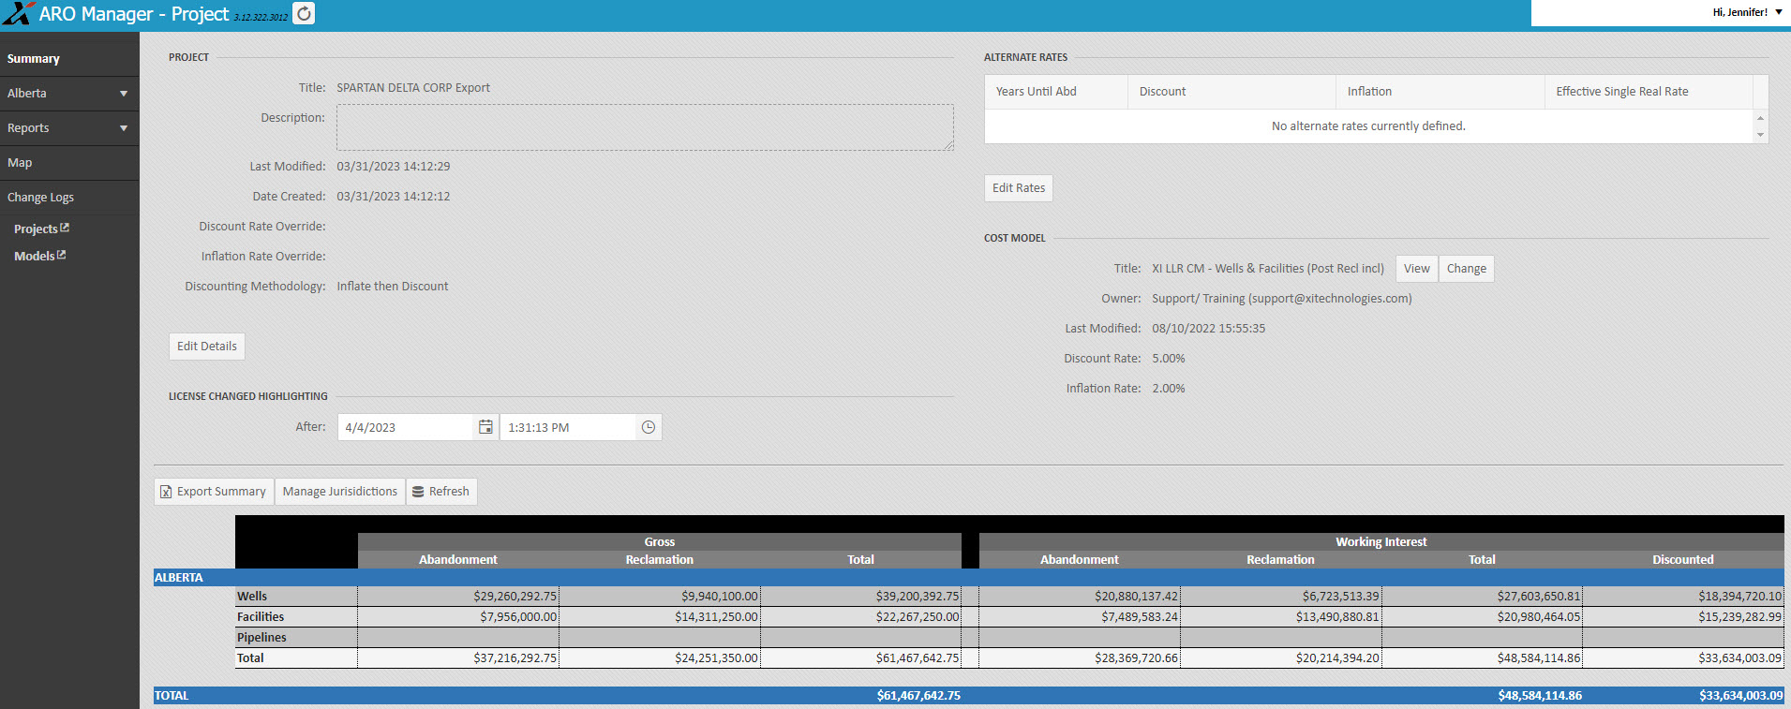Click the Edit Details button

coord(207,347)
